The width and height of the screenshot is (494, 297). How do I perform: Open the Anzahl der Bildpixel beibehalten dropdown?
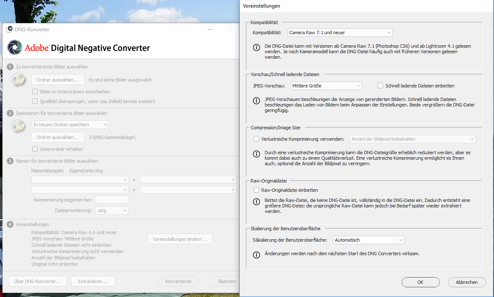coord(412,139)
